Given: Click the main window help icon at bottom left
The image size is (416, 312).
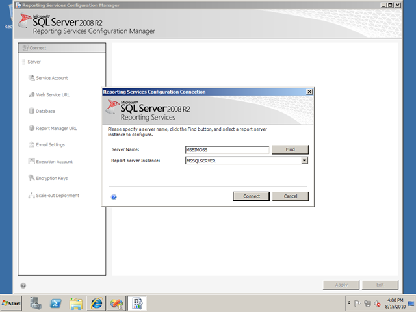Looking at the screenshot, I should (23, 285).
